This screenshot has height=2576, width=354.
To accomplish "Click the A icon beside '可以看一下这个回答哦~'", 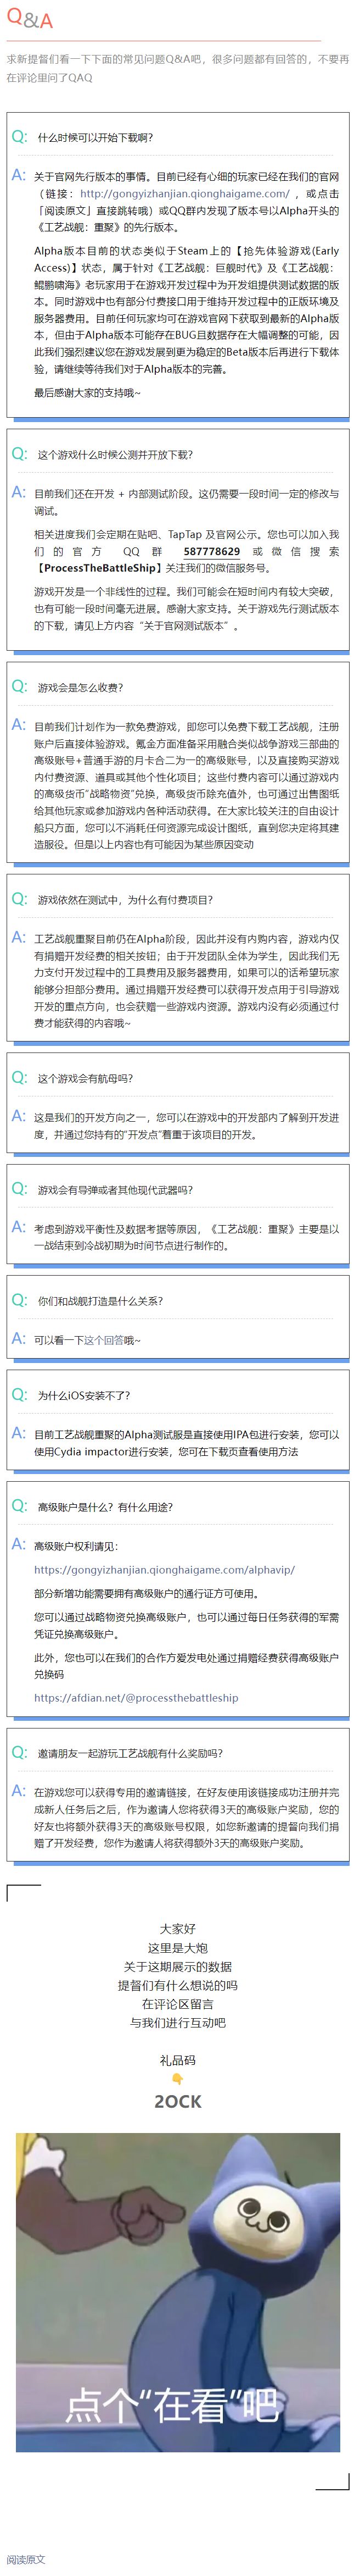I will point(19,1339).
